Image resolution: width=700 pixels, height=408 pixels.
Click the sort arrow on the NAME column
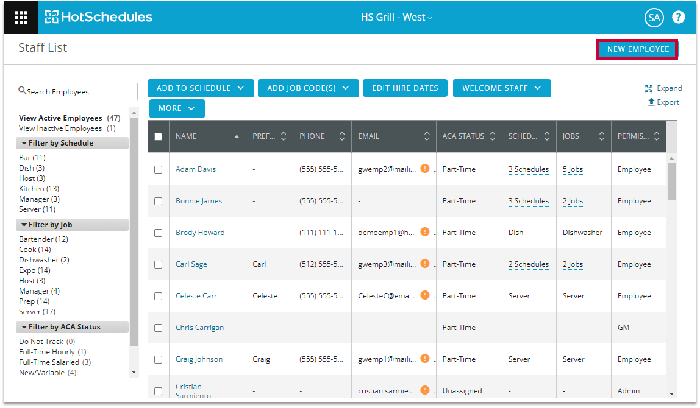[x=237, y=137]
